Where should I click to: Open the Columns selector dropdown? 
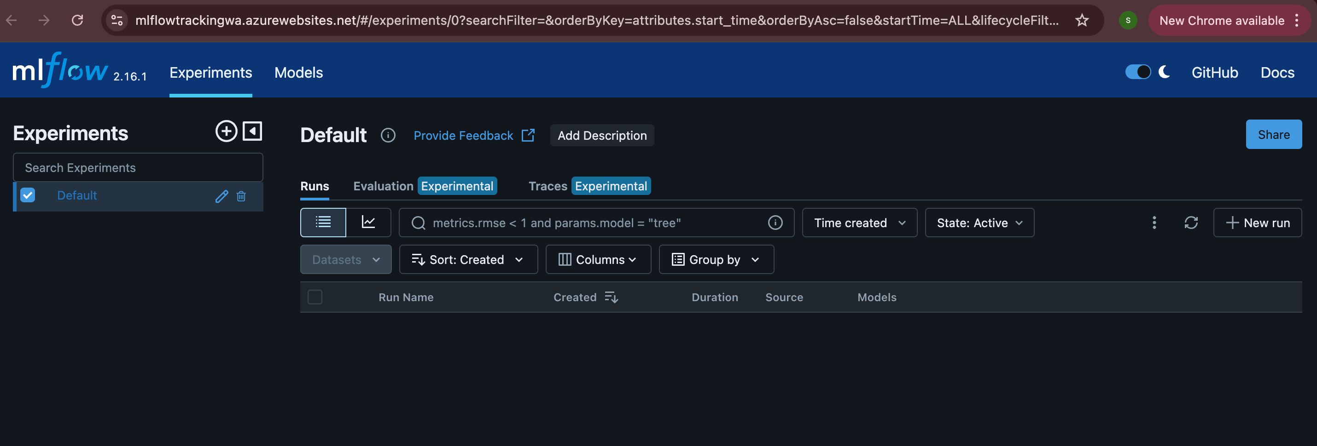pyautogui.click(x=598, y=259)
